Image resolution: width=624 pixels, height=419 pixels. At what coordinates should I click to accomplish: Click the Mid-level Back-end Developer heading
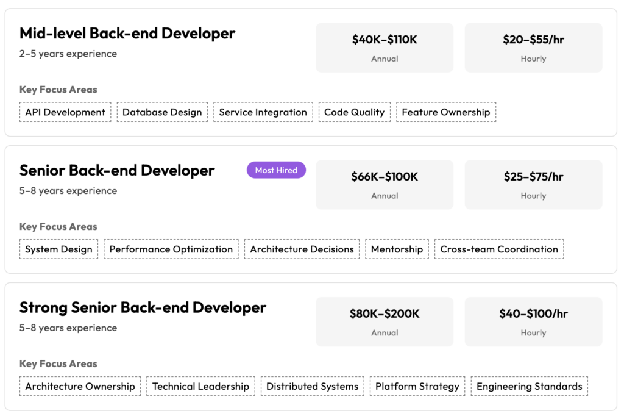pos(127,34)
